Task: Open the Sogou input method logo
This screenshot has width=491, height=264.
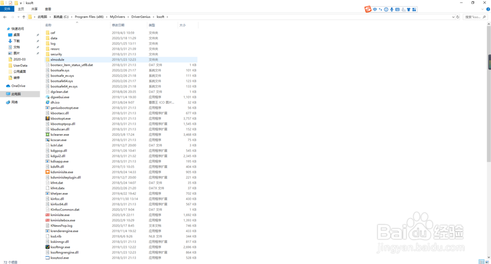Action: (x=368, y=9)
